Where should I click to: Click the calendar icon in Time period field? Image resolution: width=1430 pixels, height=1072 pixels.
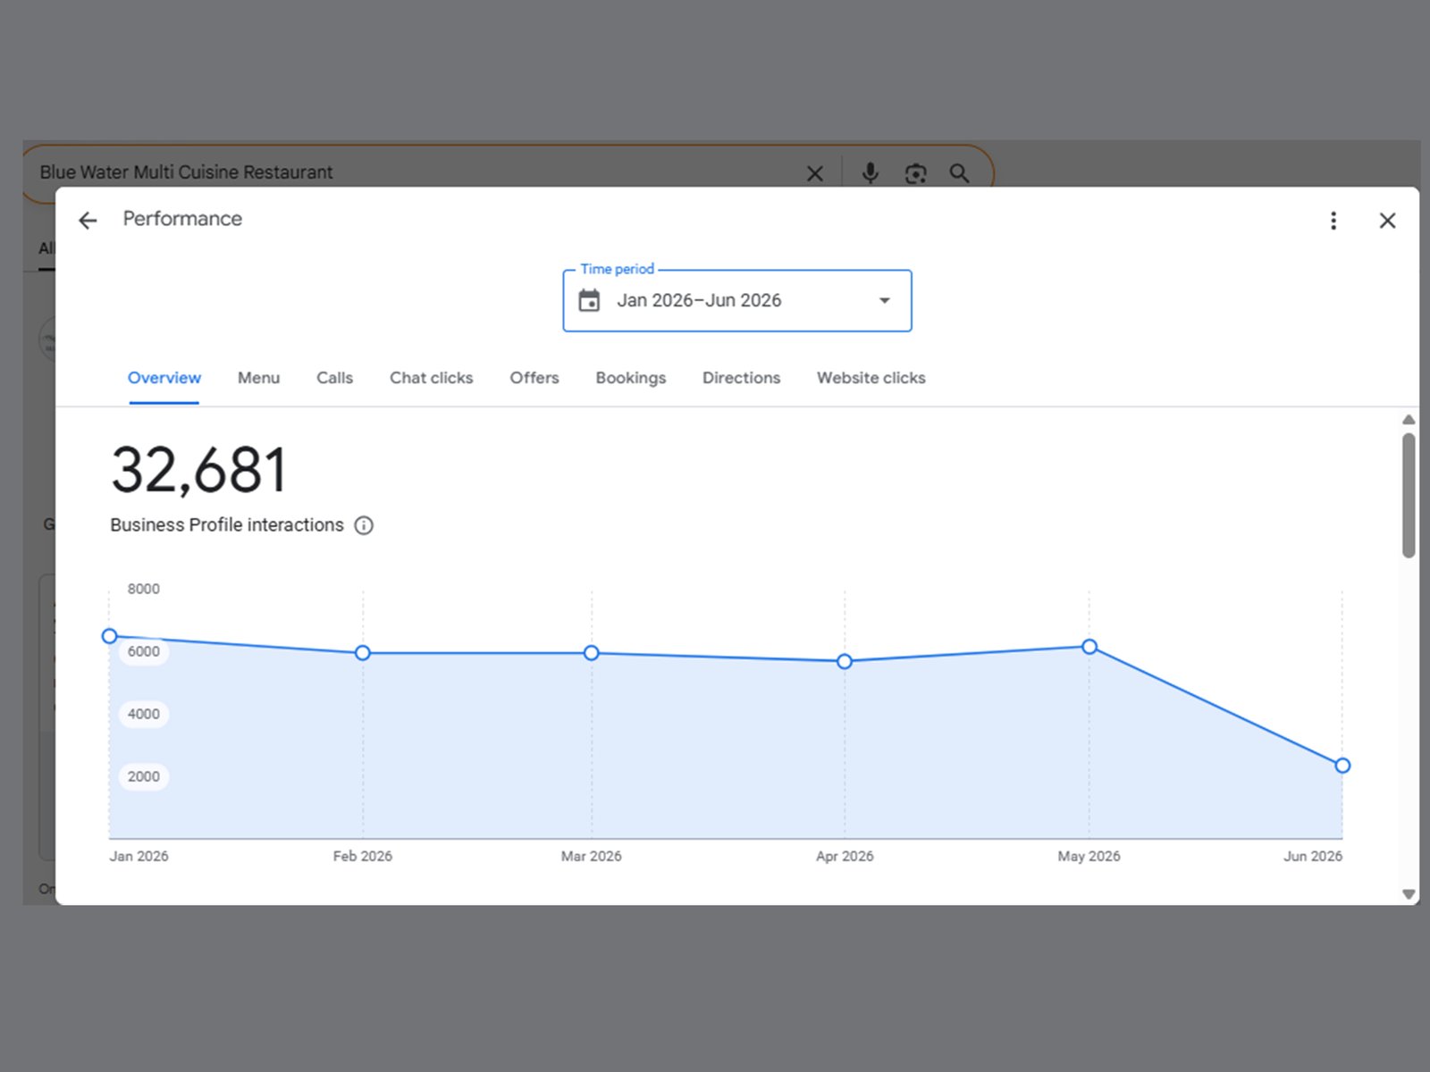tap(589, 300)
